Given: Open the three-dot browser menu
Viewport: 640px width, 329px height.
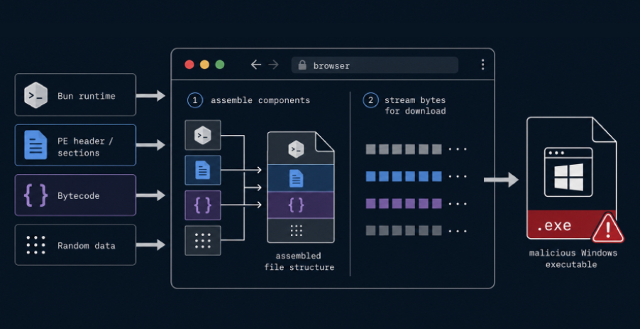Looking at the screenshot, I should 483,65.
